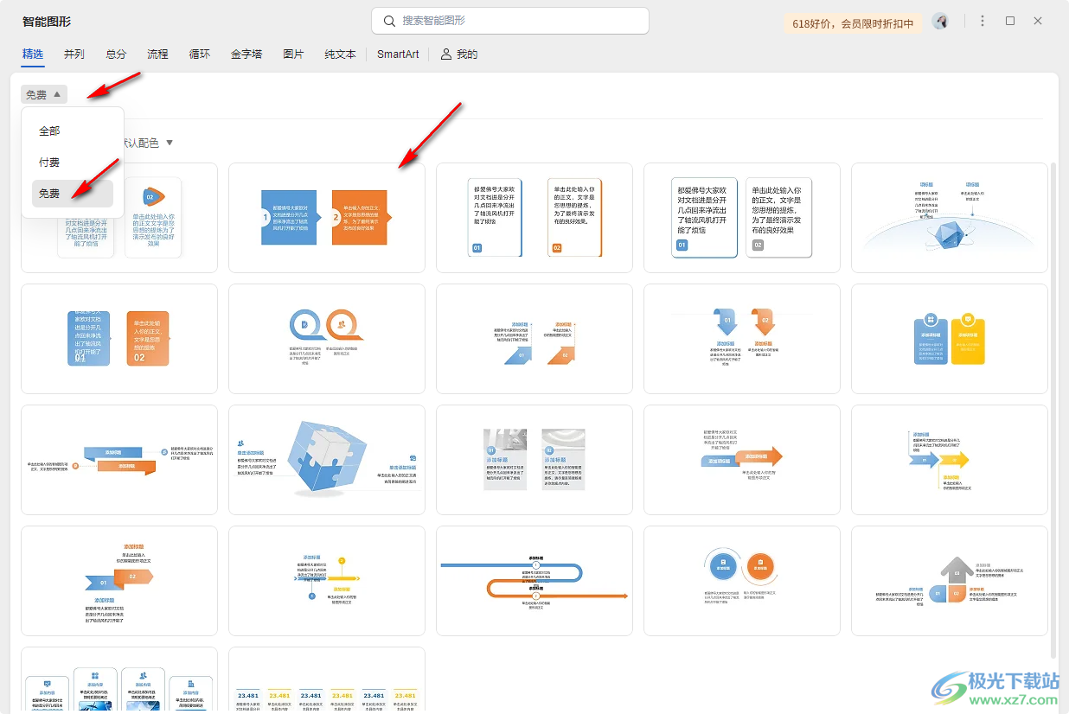The image size is (1069, 714).
Task: Choose 付费 in the filter menu
Action: point(73,163)
